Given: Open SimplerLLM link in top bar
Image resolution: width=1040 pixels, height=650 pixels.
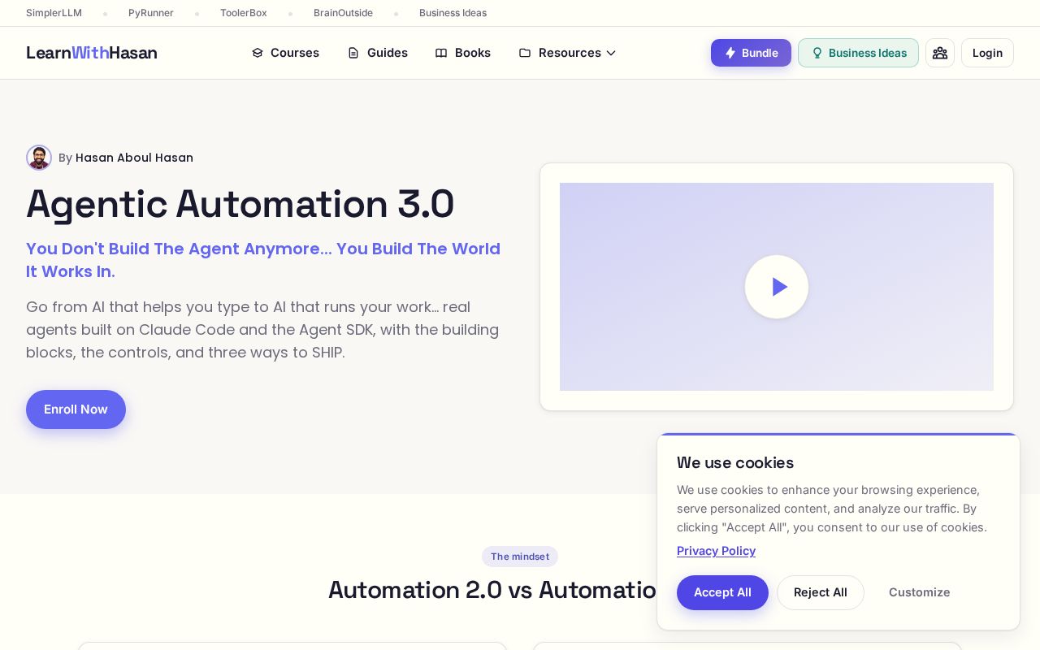Looking at the screenshot, I should click(x=54, y=13).
